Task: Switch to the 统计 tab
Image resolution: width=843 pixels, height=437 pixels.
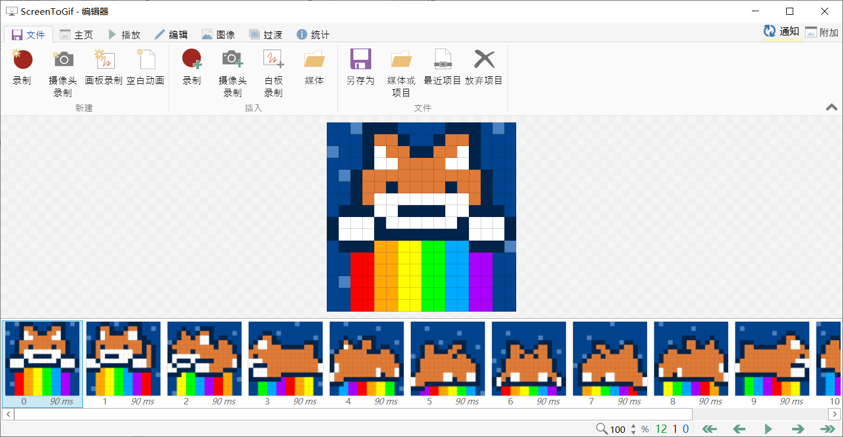Action: (x=313, y=35)
